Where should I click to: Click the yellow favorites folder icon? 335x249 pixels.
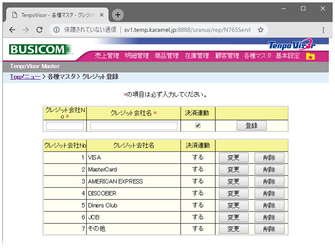click(x=310, y=56)
